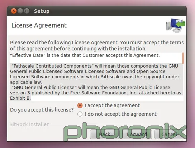Go to the previous step with Back
Image resolution: width=195 pixels, height=148 pixels.
(105, 134)
